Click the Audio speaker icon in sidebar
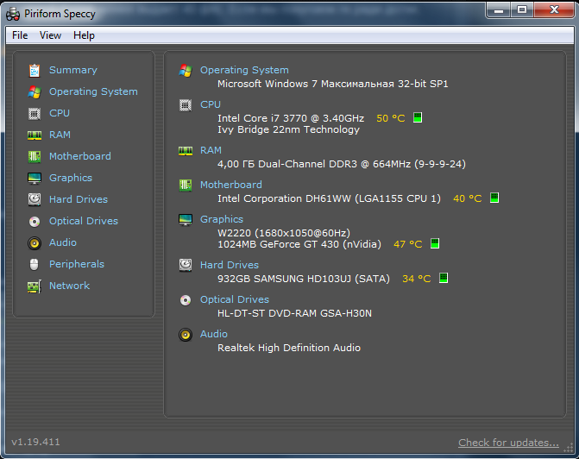Screen dimensions: 579x459 click(x=35, y=242)
